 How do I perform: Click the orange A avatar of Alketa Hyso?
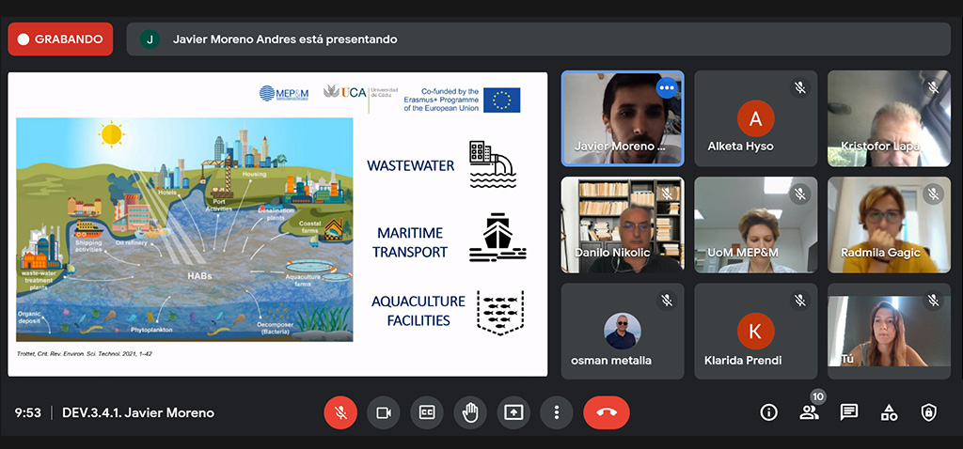(755, 118)
